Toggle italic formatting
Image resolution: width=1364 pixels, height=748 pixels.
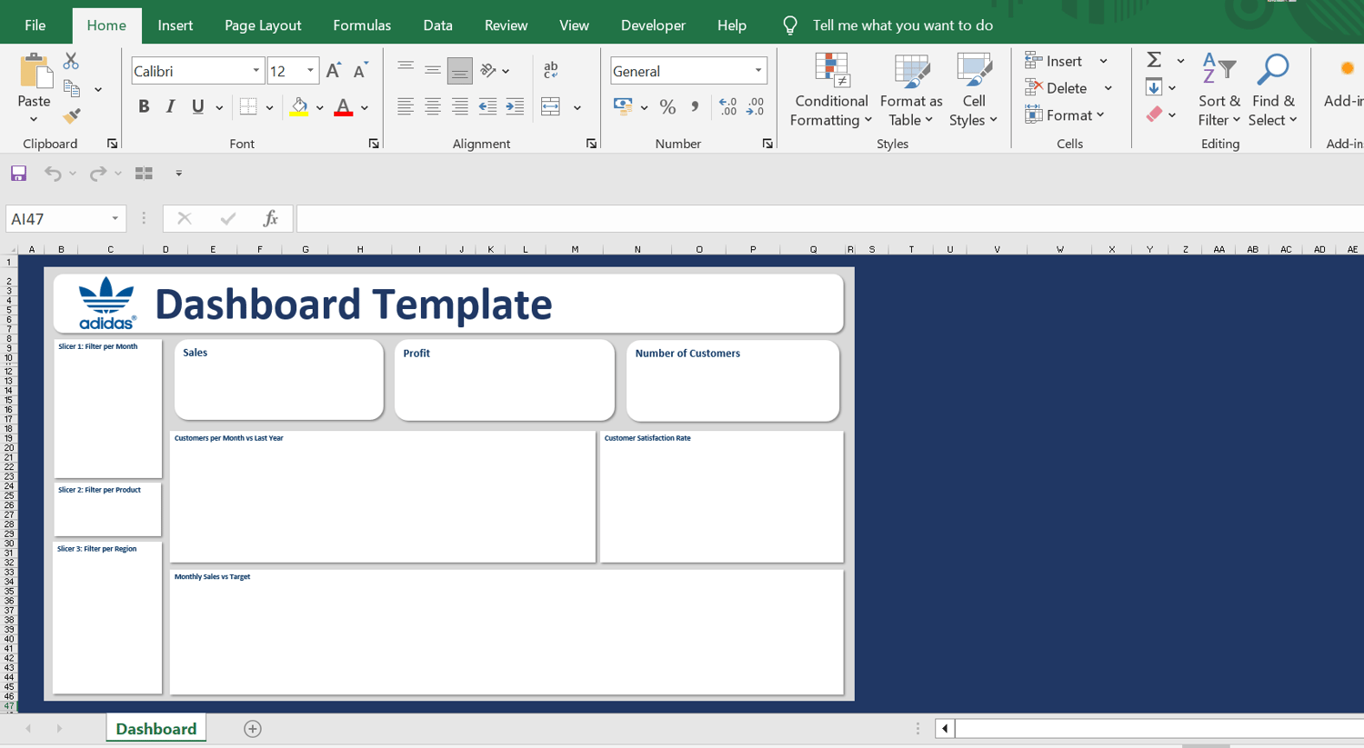coord(170,107)
